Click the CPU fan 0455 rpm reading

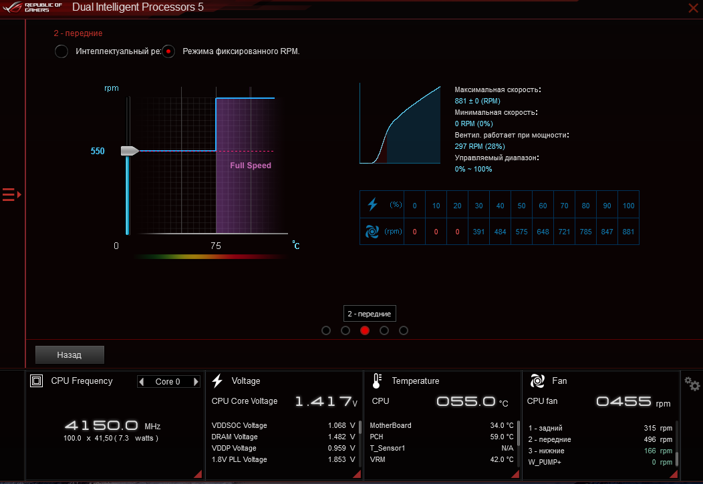coord(633,402)
